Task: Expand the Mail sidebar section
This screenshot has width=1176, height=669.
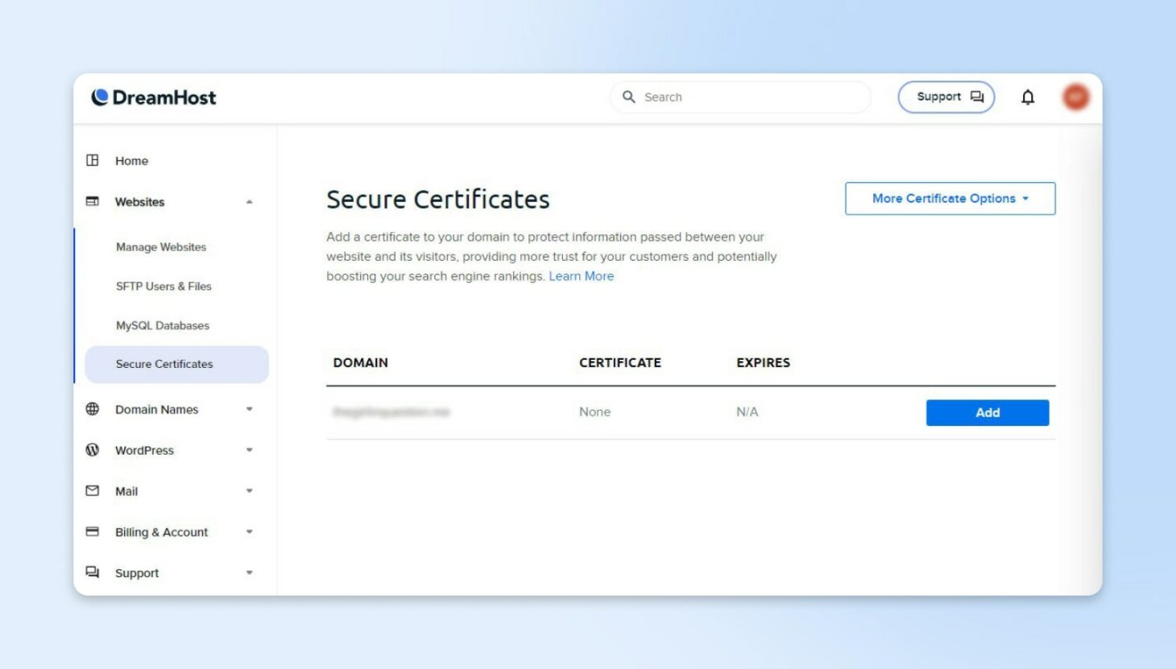Action: click(249, 491)
